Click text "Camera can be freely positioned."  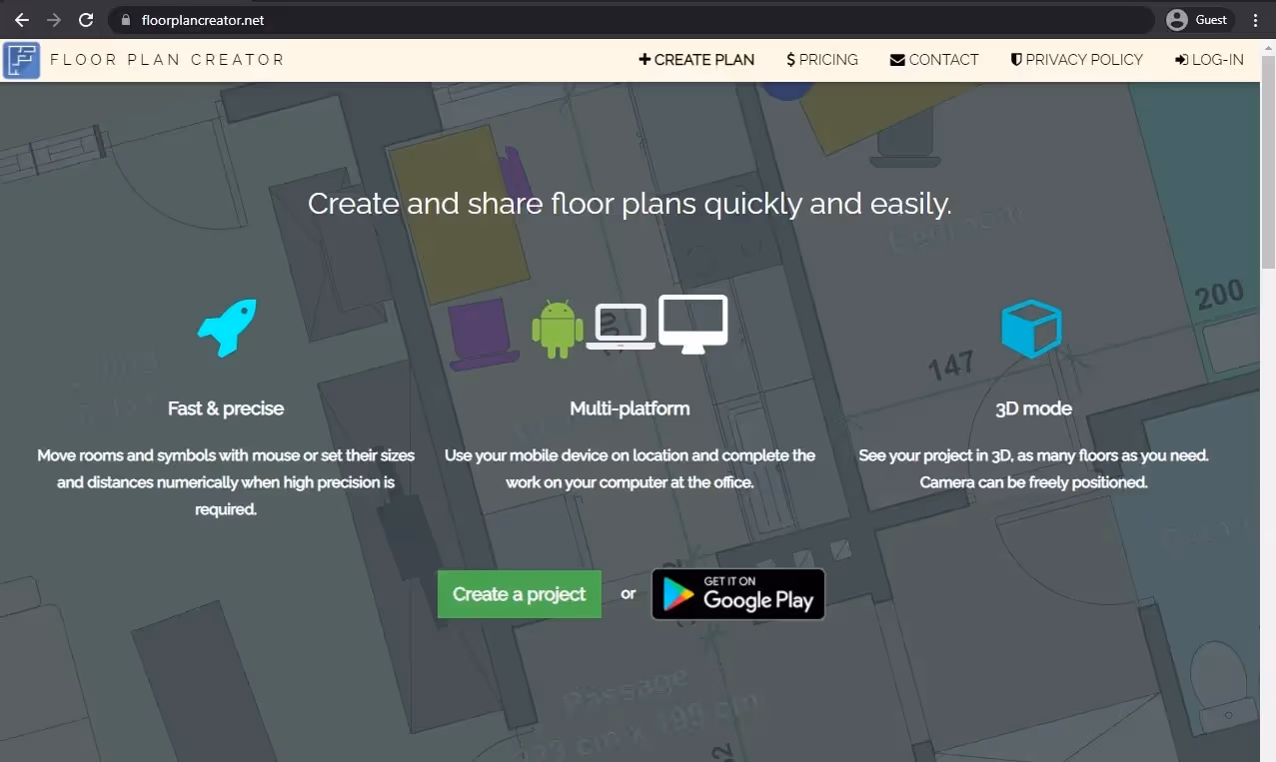(x=1033, y=482)
